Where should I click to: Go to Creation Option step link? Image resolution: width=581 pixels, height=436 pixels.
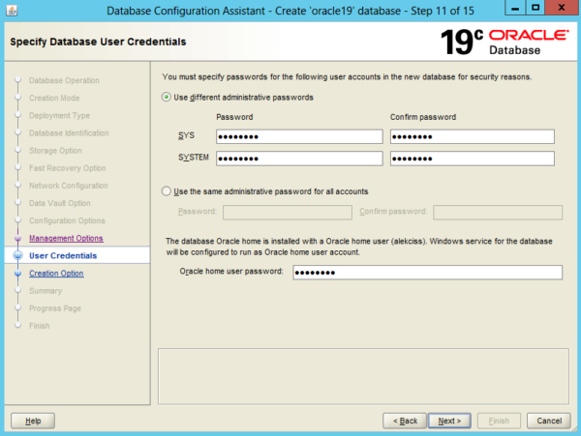tap(56, 274)
